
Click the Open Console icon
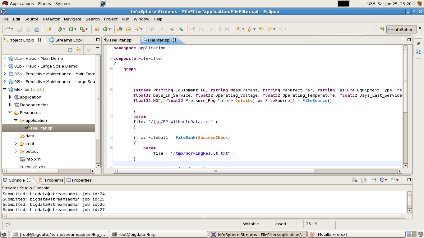click(393, 180)
